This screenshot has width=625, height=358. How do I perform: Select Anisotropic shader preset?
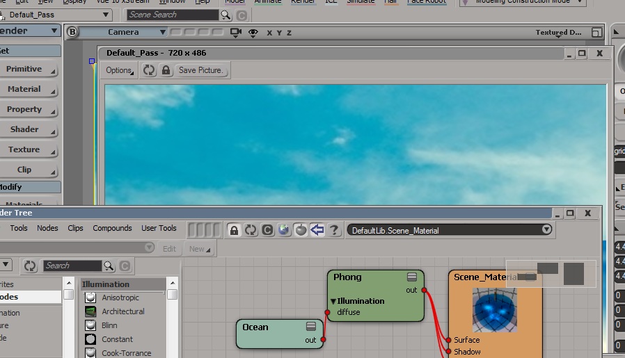[120, 298]
